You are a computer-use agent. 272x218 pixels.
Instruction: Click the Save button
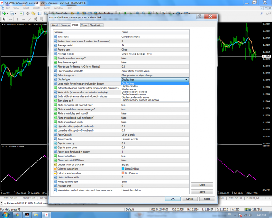pos(202,191)
